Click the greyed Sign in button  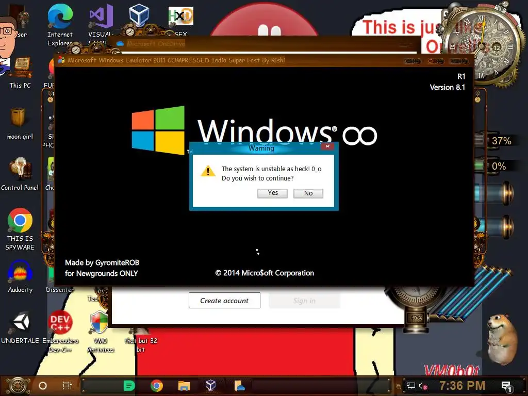[x=304, y=301]
